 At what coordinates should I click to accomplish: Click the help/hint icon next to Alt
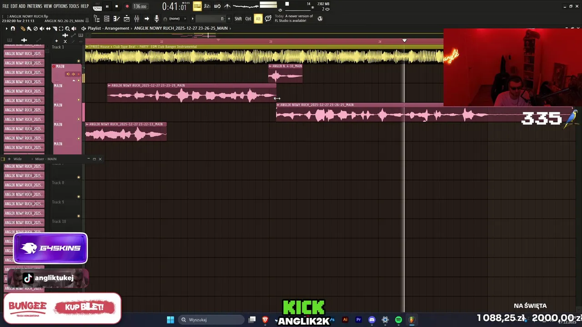(x=268, y=19)
